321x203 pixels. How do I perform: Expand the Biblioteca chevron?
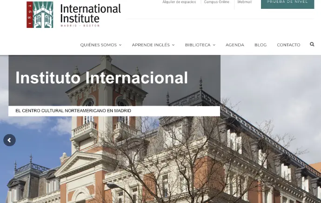pyautogui.click(x=214, y=45)
